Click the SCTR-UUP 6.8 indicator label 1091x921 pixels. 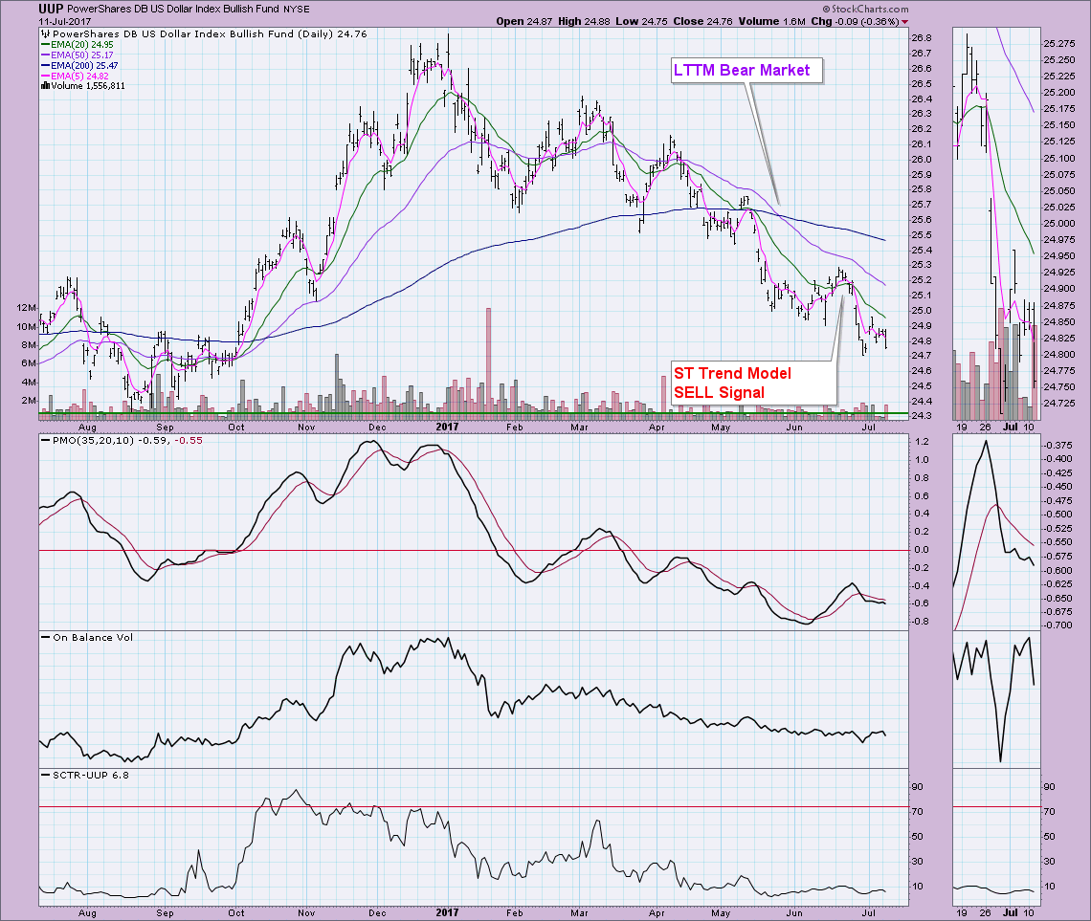tap(91, 775)
